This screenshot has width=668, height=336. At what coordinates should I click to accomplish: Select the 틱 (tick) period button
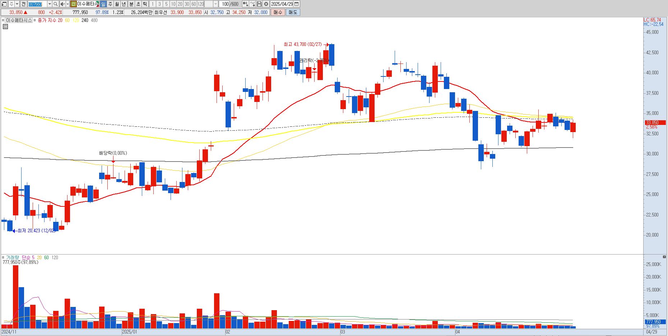point(145,4)
